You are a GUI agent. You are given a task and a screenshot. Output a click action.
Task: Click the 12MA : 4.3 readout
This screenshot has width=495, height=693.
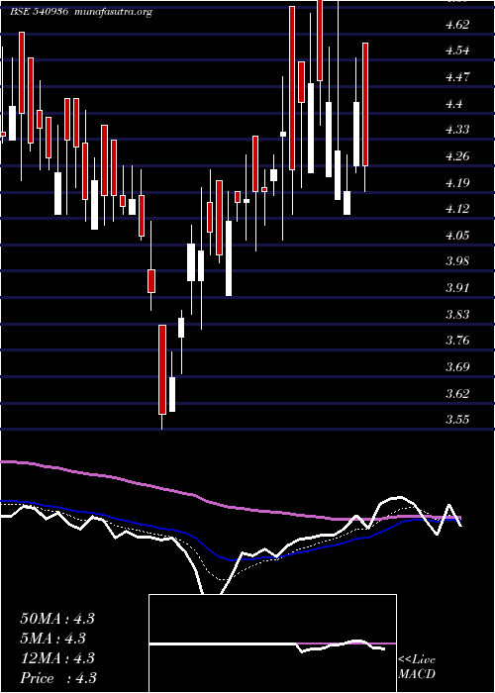[57, 658]
